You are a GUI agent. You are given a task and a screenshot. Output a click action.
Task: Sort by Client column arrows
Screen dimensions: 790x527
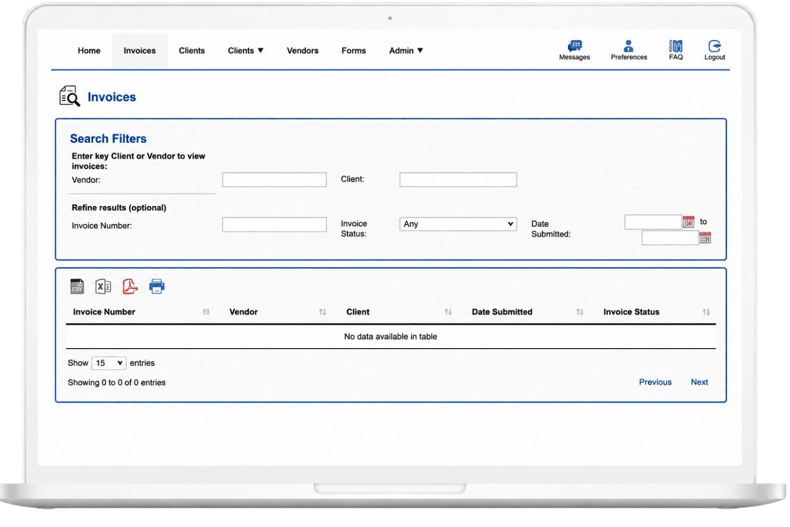click(x=448, y=312)
